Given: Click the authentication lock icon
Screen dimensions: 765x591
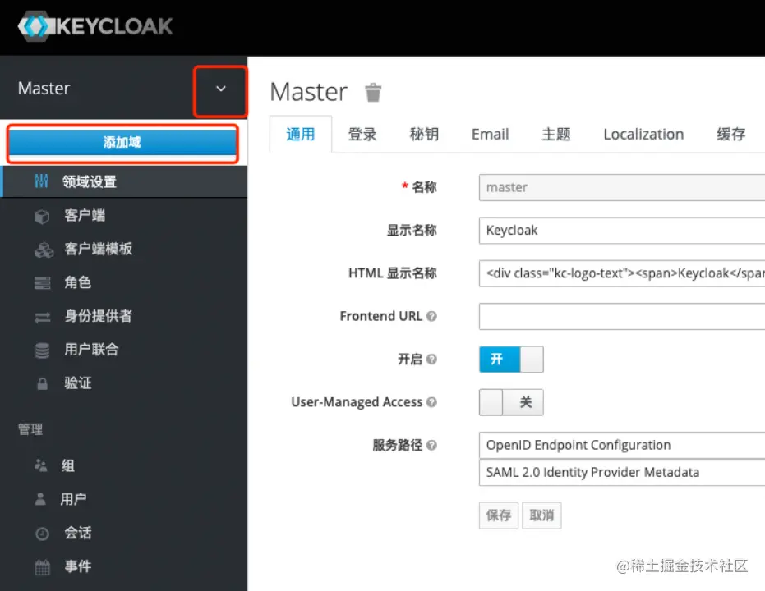Looking at the screenshot, I should coord(43,384).
